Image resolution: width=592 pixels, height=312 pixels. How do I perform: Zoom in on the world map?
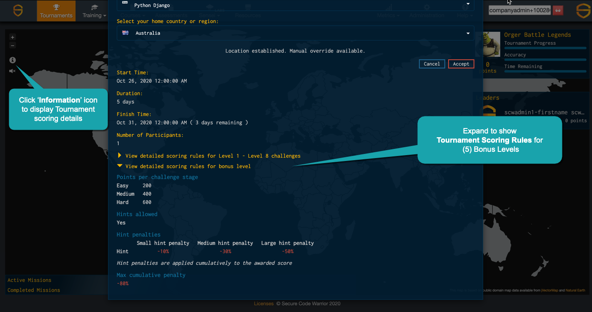click(13, 37)
